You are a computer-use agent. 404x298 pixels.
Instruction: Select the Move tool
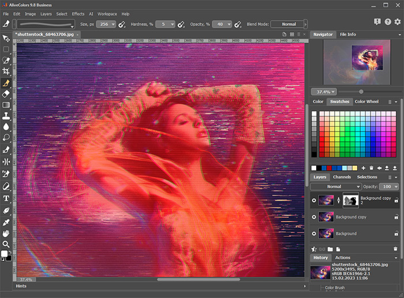[6, 39]
